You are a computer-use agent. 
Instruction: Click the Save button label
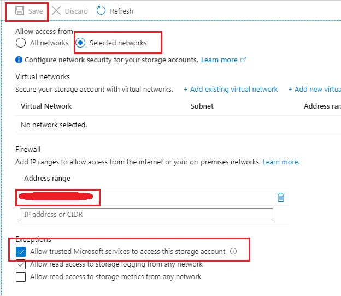(x=36, y=11)
